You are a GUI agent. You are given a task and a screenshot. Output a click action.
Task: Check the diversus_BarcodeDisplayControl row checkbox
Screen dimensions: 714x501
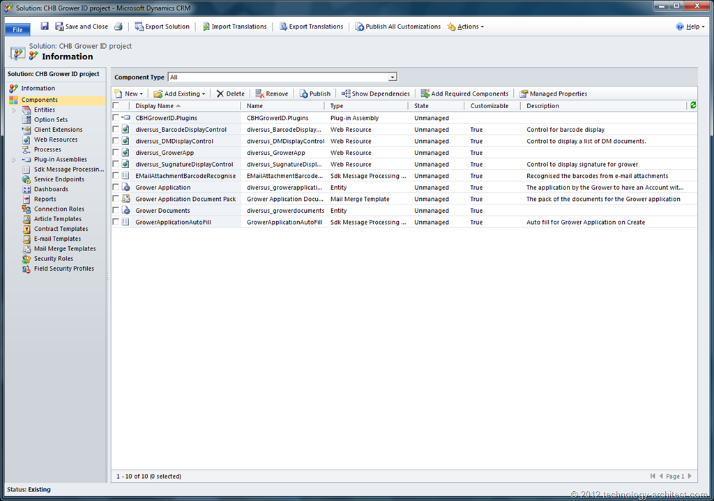116,130
